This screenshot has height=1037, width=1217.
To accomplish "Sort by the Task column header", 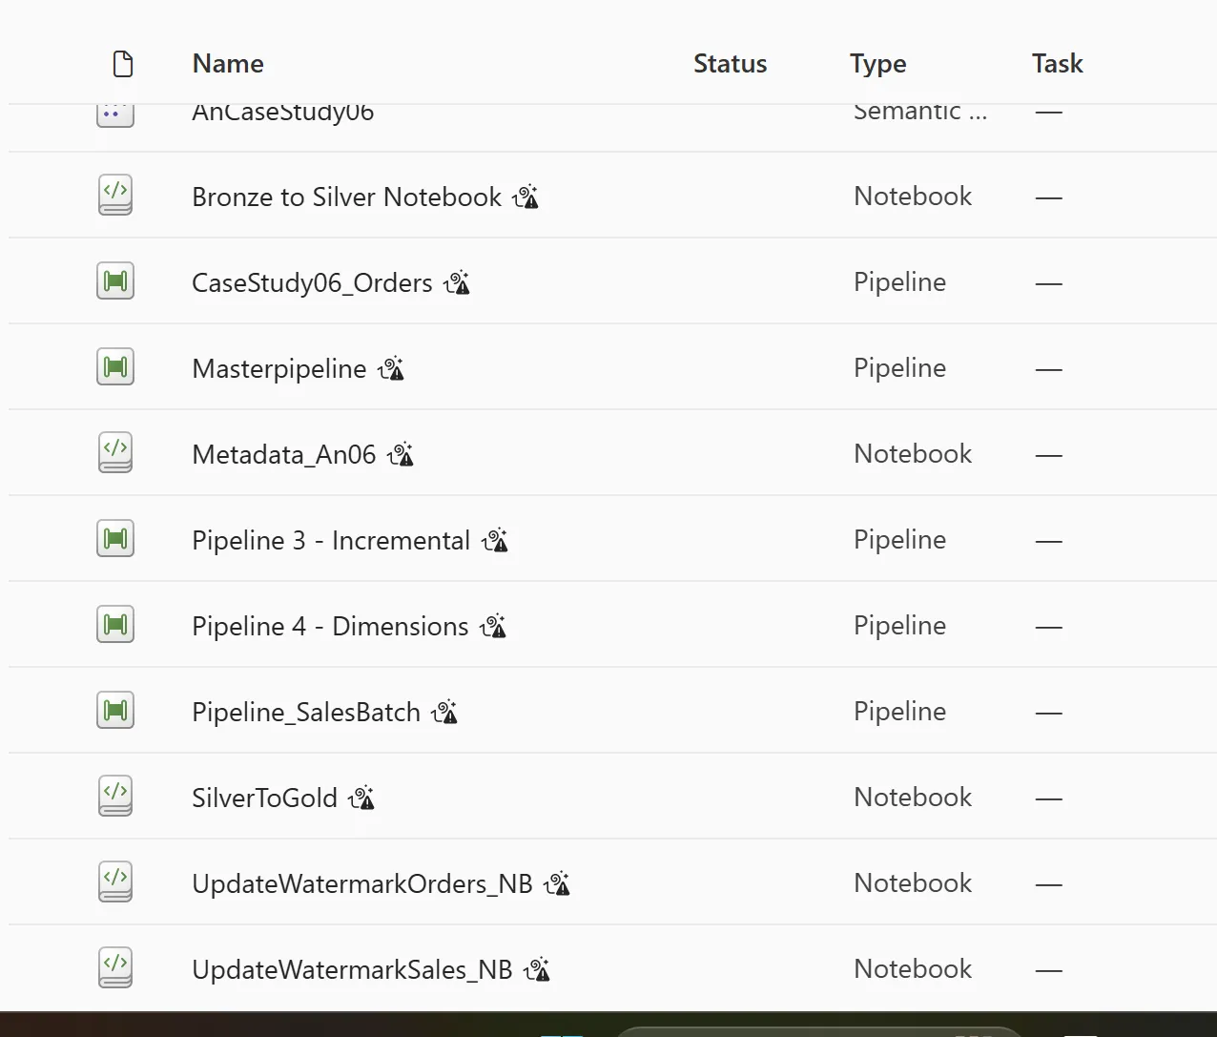I will 1057,64.
